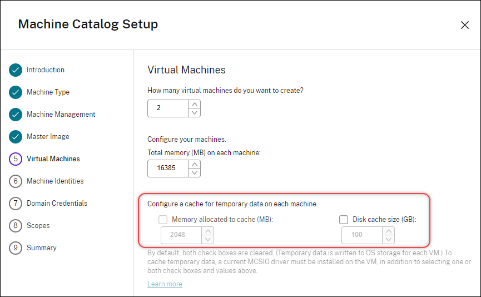Decrease number of virtual machines
Viewport: 481px width, 297px height.
[194, 112]
